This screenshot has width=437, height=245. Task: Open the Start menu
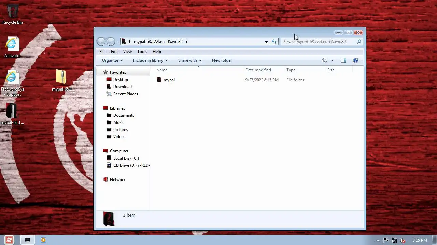[x=9, y=240]
